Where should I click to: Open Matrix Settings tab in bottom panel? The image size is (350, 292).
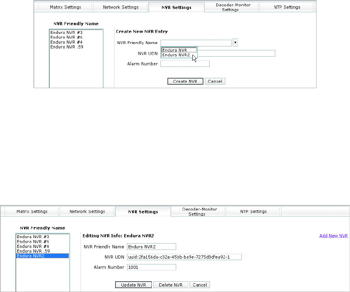pyautogui.click(x=32, y=211)
